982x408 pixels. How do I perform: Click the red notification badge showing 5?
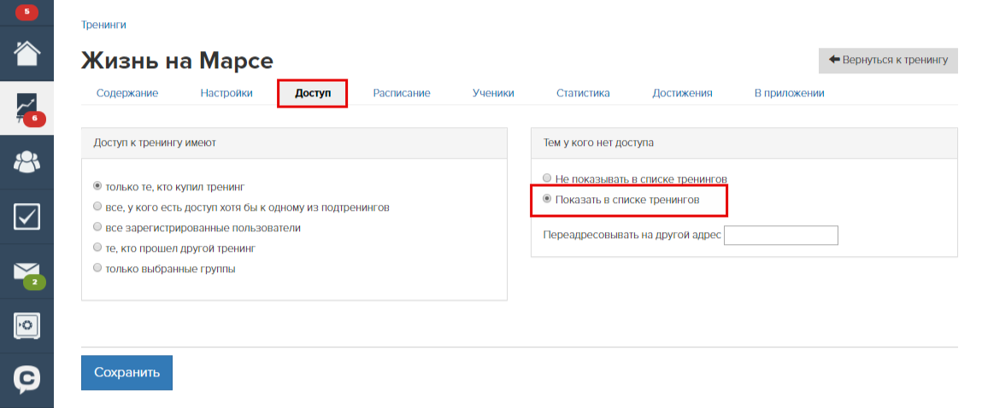point(26,11)
